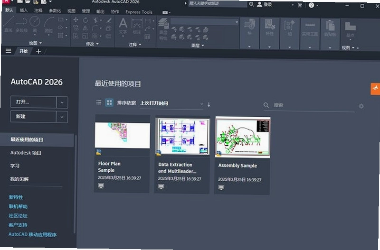The height and width of the screenshot is (250, 380).
Task: Expand the 视图 (View) panel title
Action: point(348,48)
